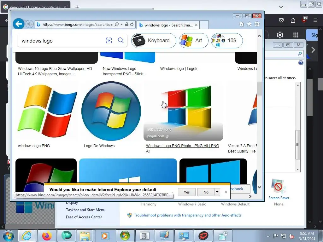The height and width of the screenshot is (242, 323).
Task: Click the address bar search magnifier
Action: point(117,24)
